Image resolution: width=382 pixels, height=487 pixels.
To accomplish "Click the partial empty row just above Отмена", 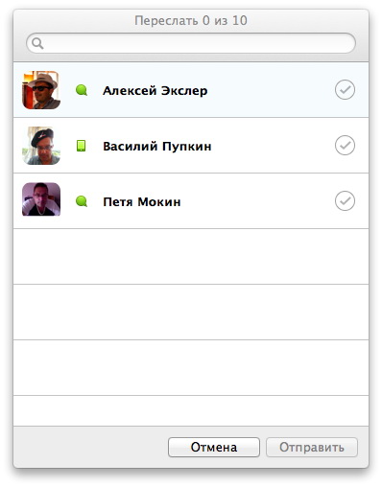I will coord(191,411).
